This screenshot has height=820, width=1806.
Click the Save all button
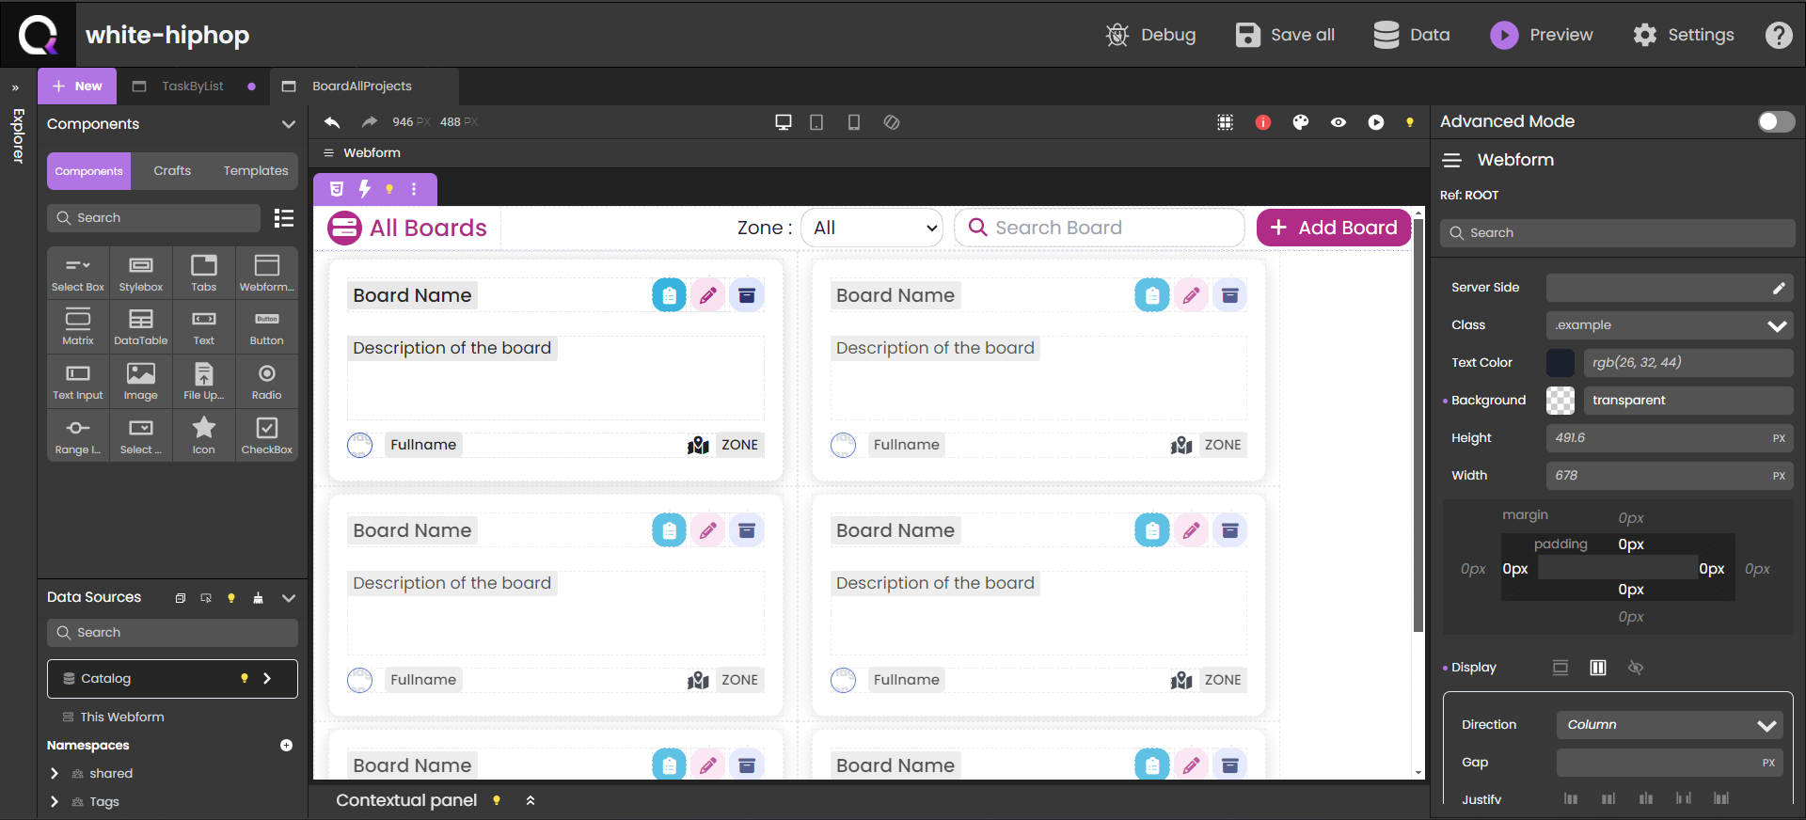pos(1285,35)
